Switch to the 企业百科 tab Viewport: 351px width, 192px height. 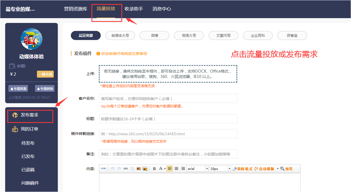pos(258,35)
